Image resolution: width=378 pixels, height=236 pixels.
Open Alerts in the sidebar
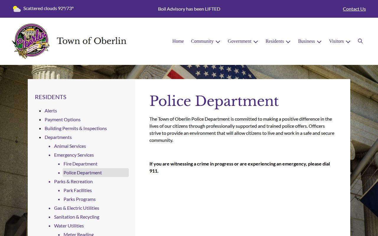point(51,111)
